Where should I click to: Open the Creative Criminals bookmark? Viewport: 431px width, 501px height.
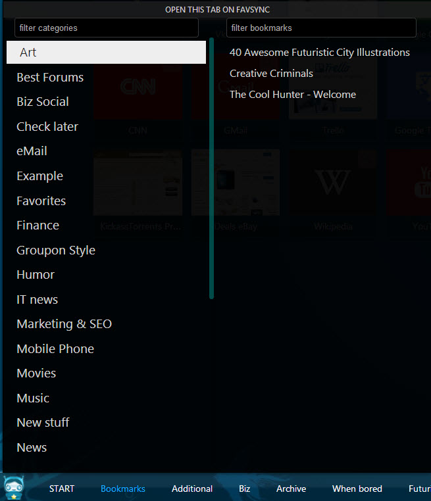(x=271, y=74)
